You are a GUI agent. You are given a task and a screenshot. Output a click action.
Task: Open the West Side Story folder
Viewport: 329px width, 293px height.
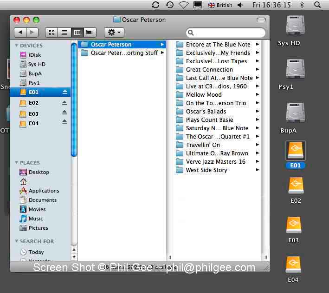(x=217, y=170)
